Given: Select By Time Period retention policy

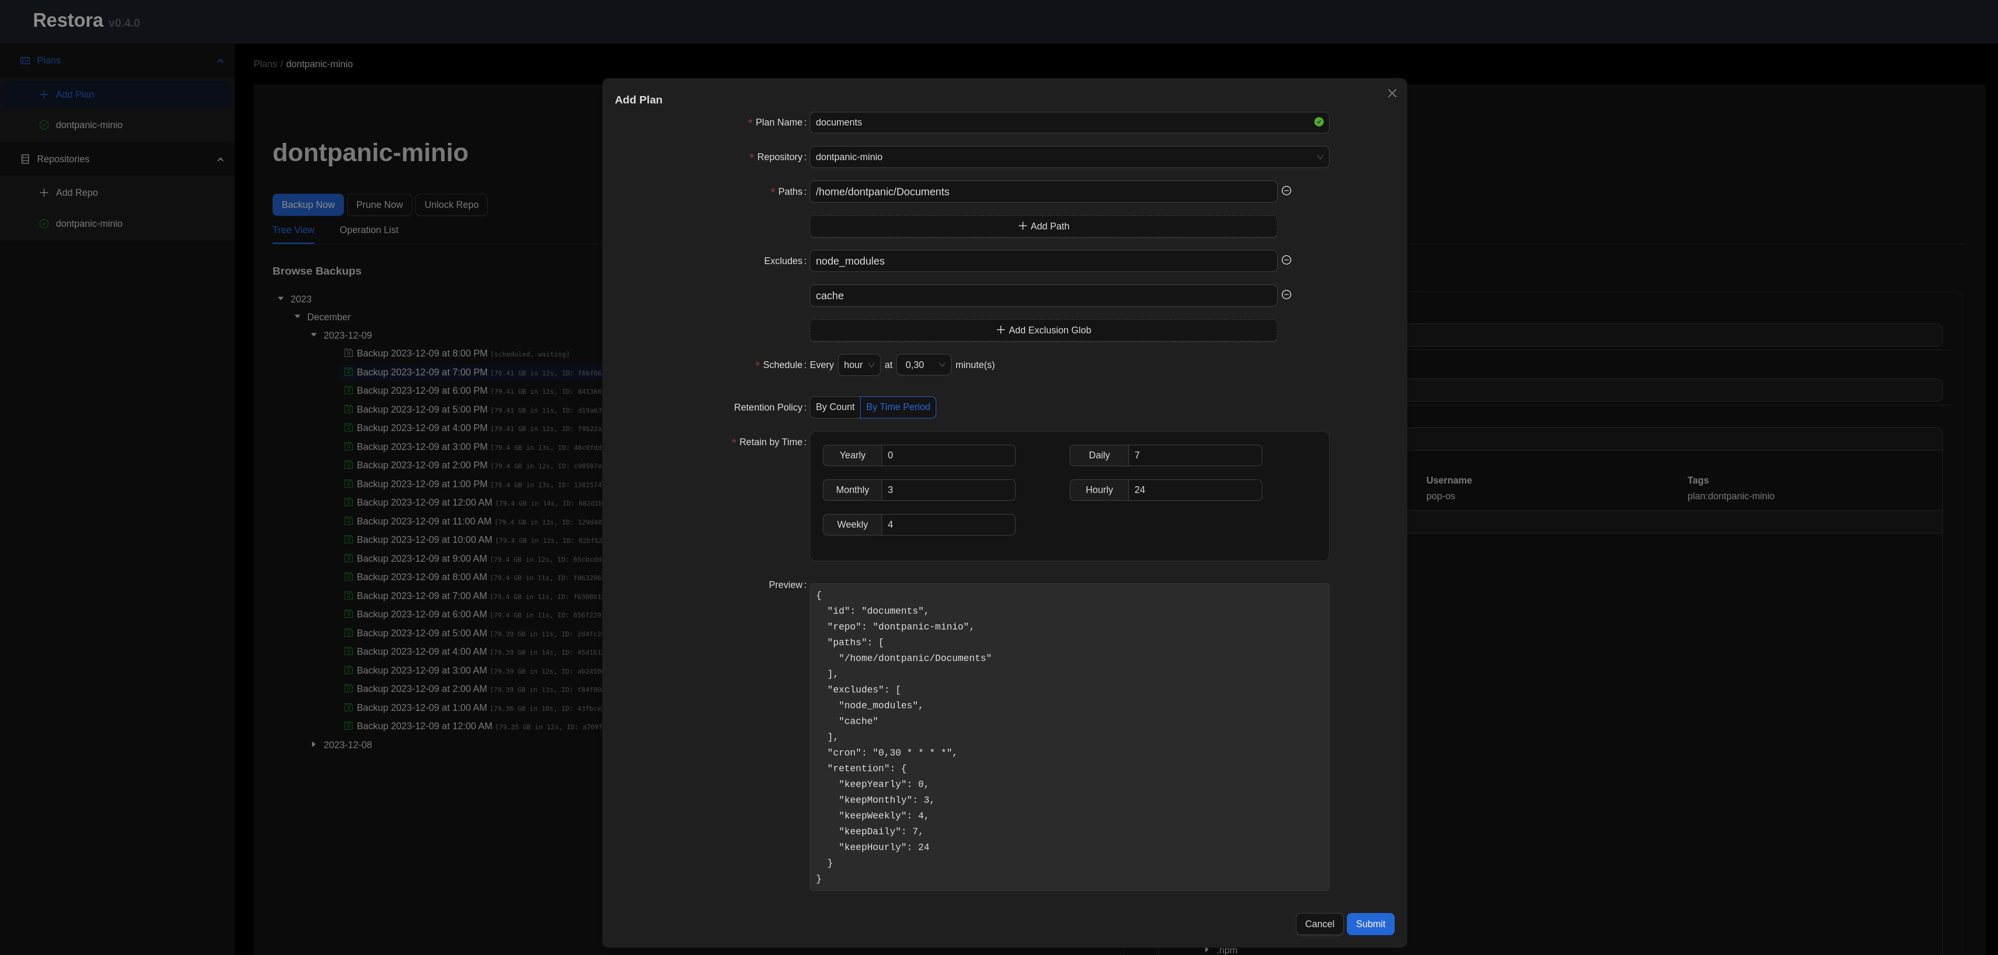Looking at the screenshot, I should click(x=897, y=407).
